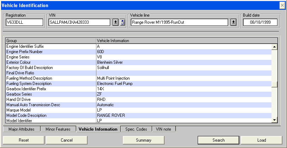The width and height of the screenshot is (287, 148).
Task: Select the Manual Auto Transmission Desc row
Action: 139,105
